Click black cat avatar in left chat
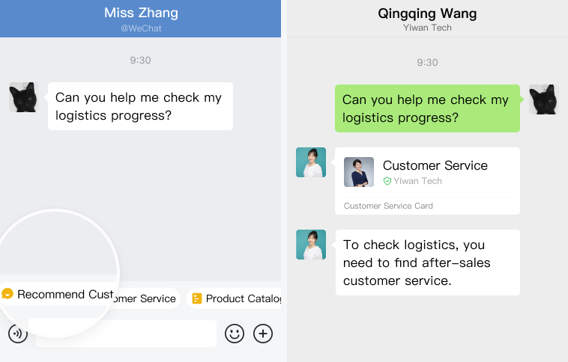The width and height of the screenshot is (568, 362). coord(24,97)
